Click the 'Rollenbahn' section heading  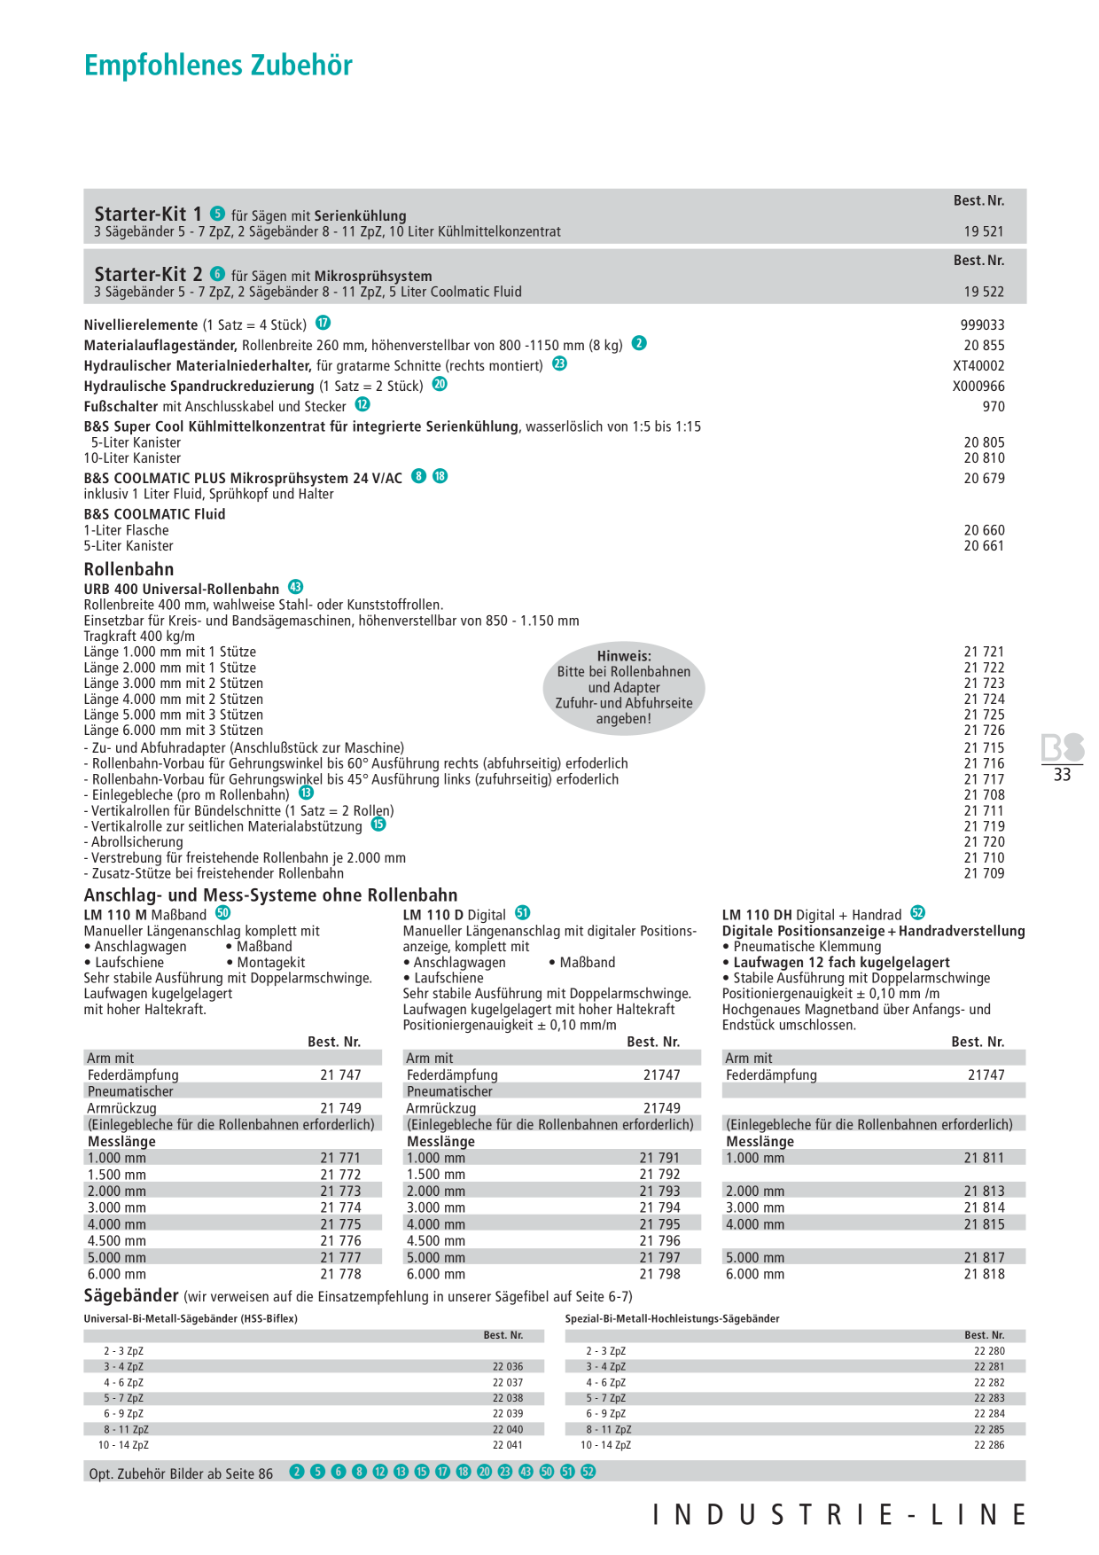click(129, 569)
